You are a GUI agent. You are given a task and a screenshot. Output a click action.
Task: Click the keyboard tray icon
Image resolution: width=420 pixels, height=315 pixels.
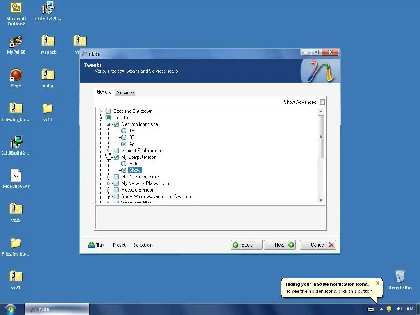371,309
